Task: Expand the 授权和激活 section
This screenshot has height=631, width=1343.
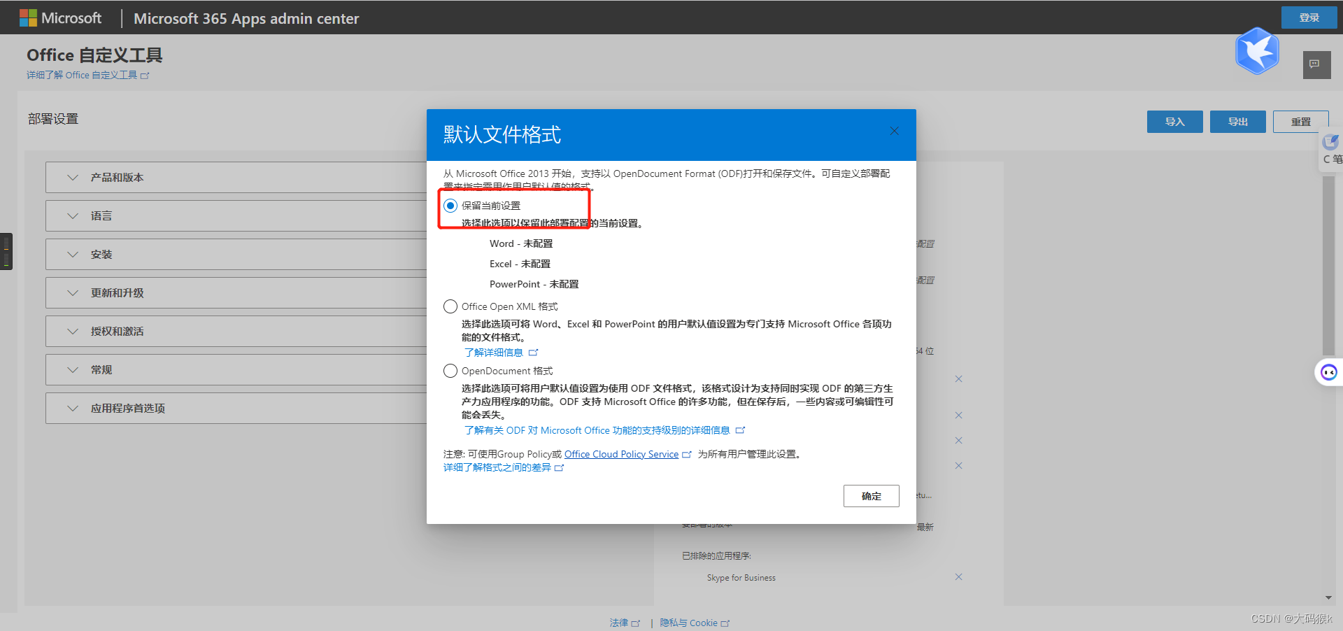Action: click(x=236, y=332)
